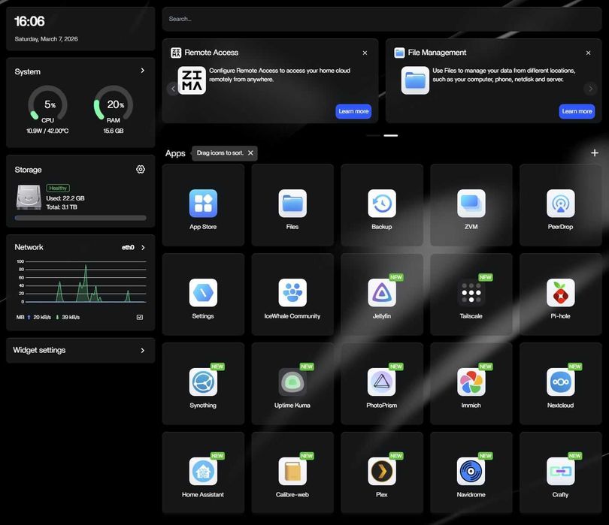Click the 'Saturday, March 7, 2026' date

(46, 39)
